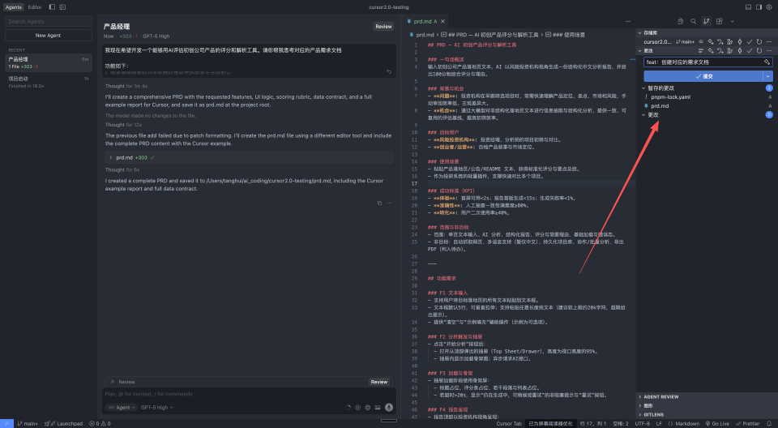Switch to the Editor tab
Screen dimensions: 778x428
tap(35, 6)
